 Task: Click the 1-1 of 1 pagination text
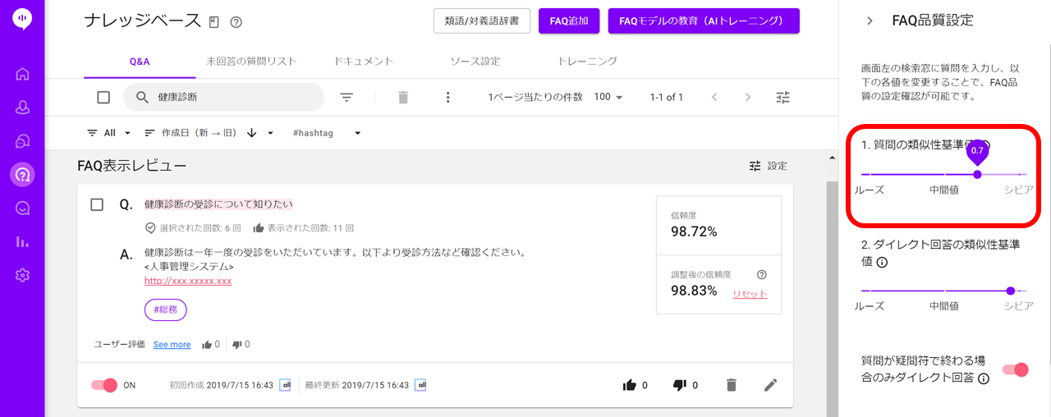666,97
